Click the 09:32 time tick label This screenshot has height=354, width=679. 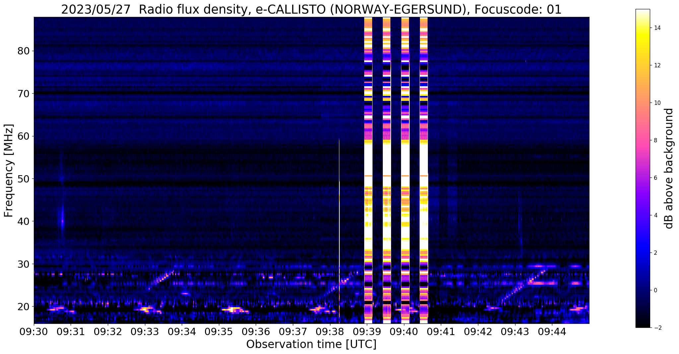tap(108, 332)
